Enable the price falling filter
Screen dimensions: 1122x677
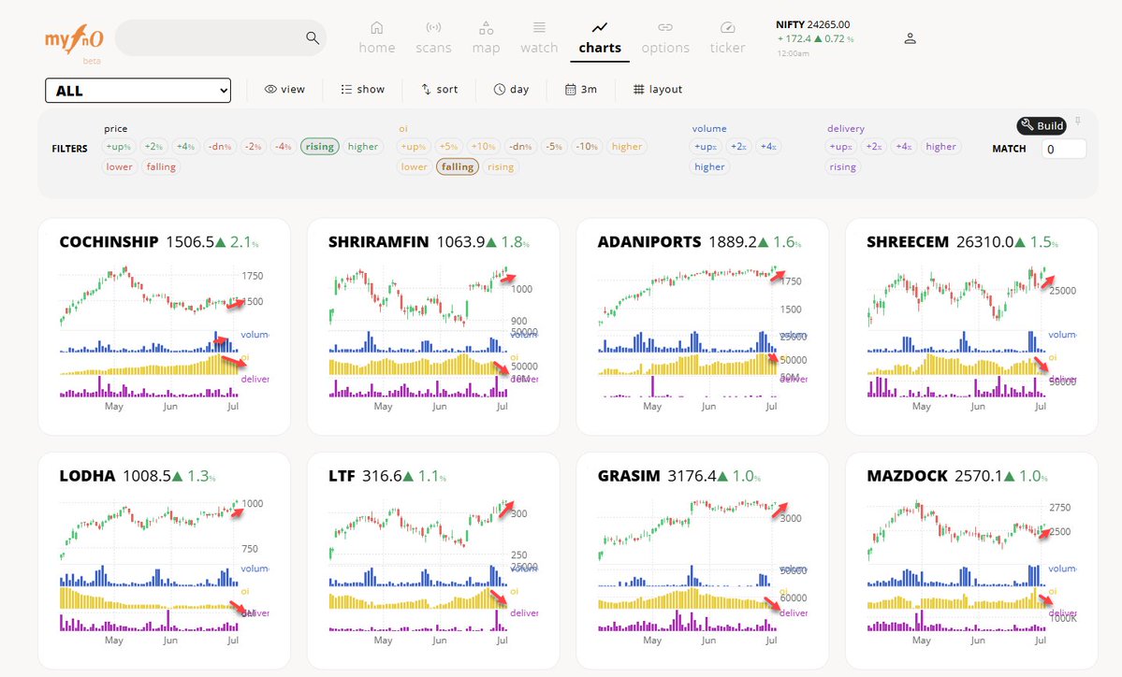(x=161, y=166)
